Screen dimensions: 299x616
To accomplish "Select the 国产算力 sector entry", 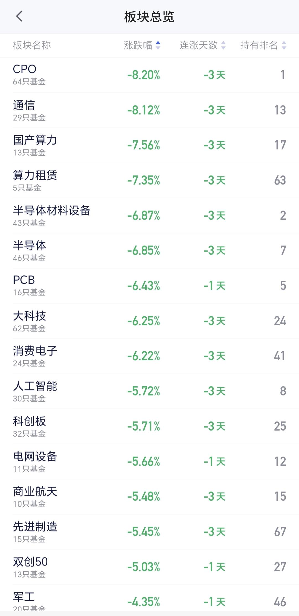I will click(x=149, y=145).
